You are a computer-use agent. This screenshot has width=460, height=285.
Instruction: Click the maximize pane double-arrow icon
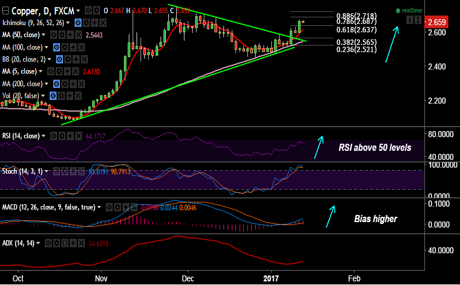pyautogui.click(x=418, y=20)
